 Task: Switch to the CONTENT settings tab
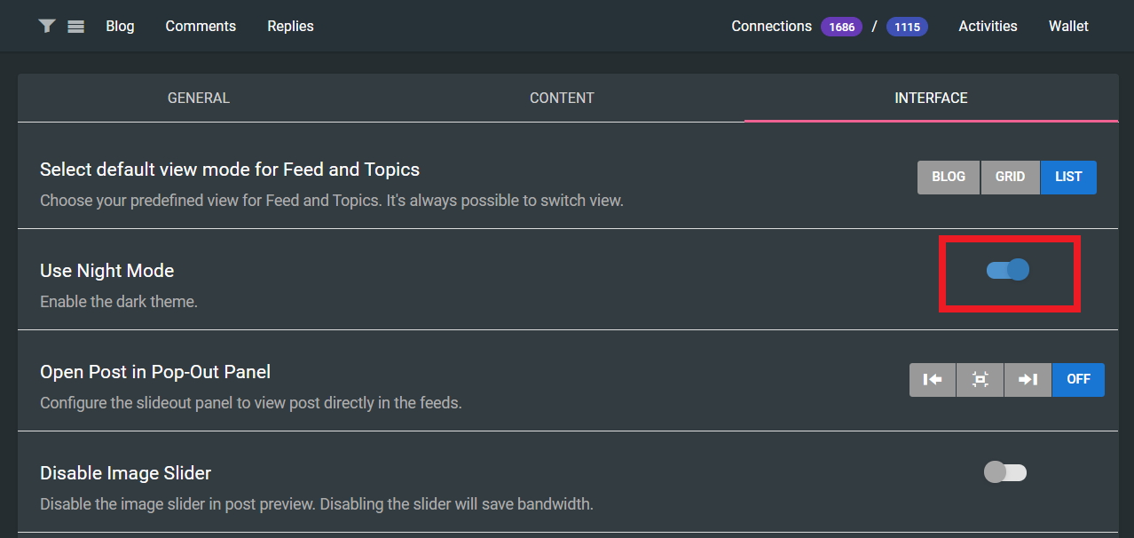562,98
